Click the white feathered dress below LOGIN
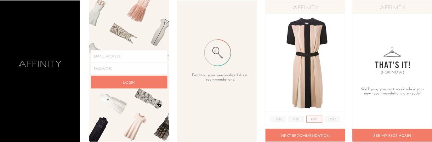The width and height of the screenshot is (432, 142). pos(113,102)
